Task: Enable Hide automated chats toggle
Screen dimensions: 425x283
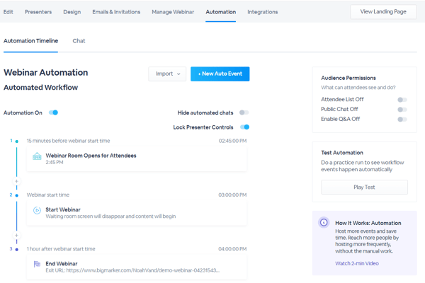Action: point(244,112)
